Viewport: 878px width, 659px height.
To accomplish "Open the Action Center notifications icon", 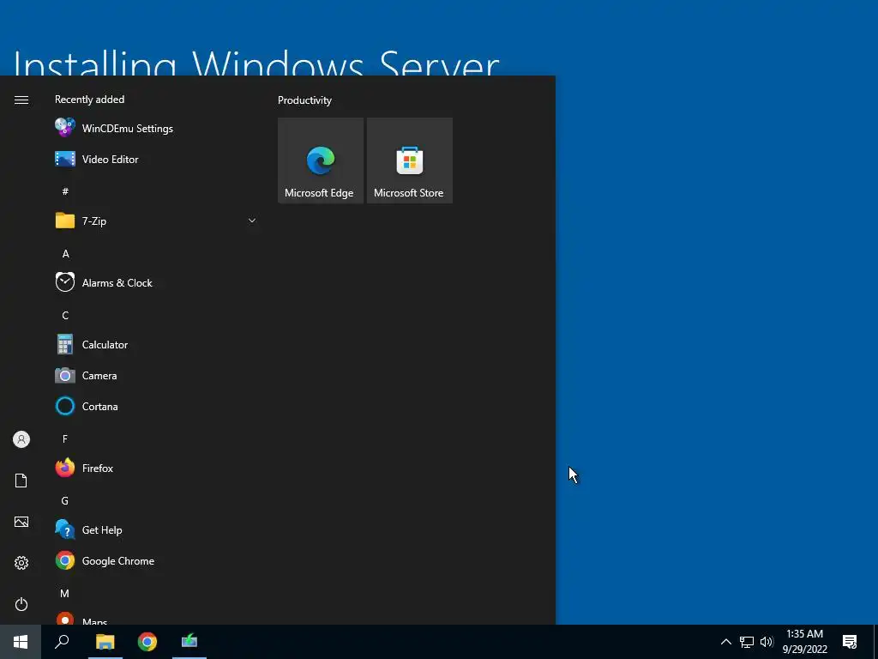I will 850,642.
